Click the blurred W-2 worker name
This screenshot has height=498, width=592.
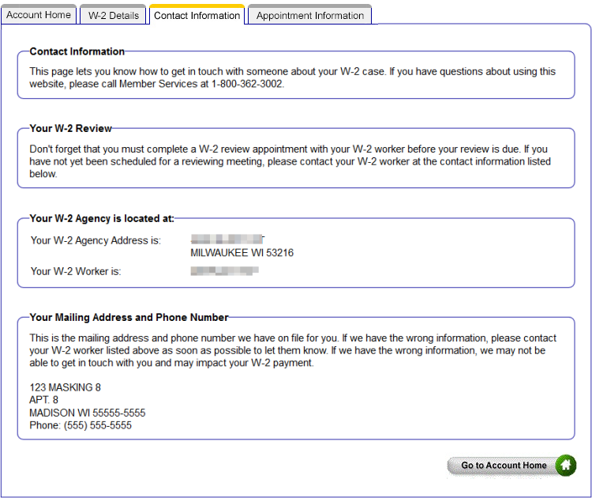[225, 271]
